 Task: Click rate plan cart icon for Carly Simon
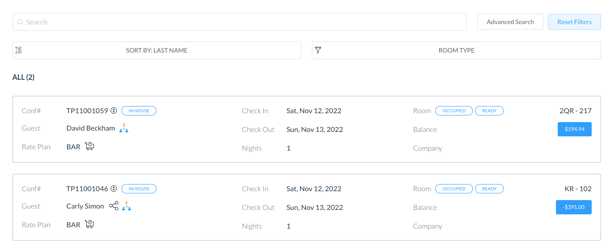click(x=89, y=225)
